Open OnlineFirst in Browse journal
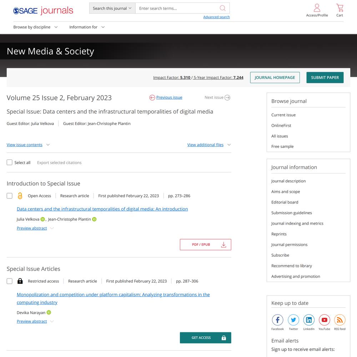The width and height of the screenshot is (357, 357). [x=281, y=125]
